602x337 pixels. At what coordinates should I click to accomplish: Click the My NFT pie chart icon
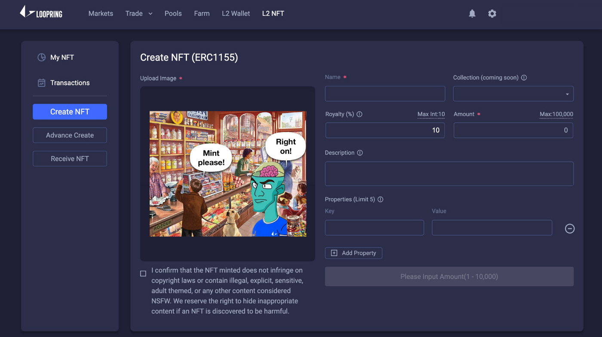(42, 57)
